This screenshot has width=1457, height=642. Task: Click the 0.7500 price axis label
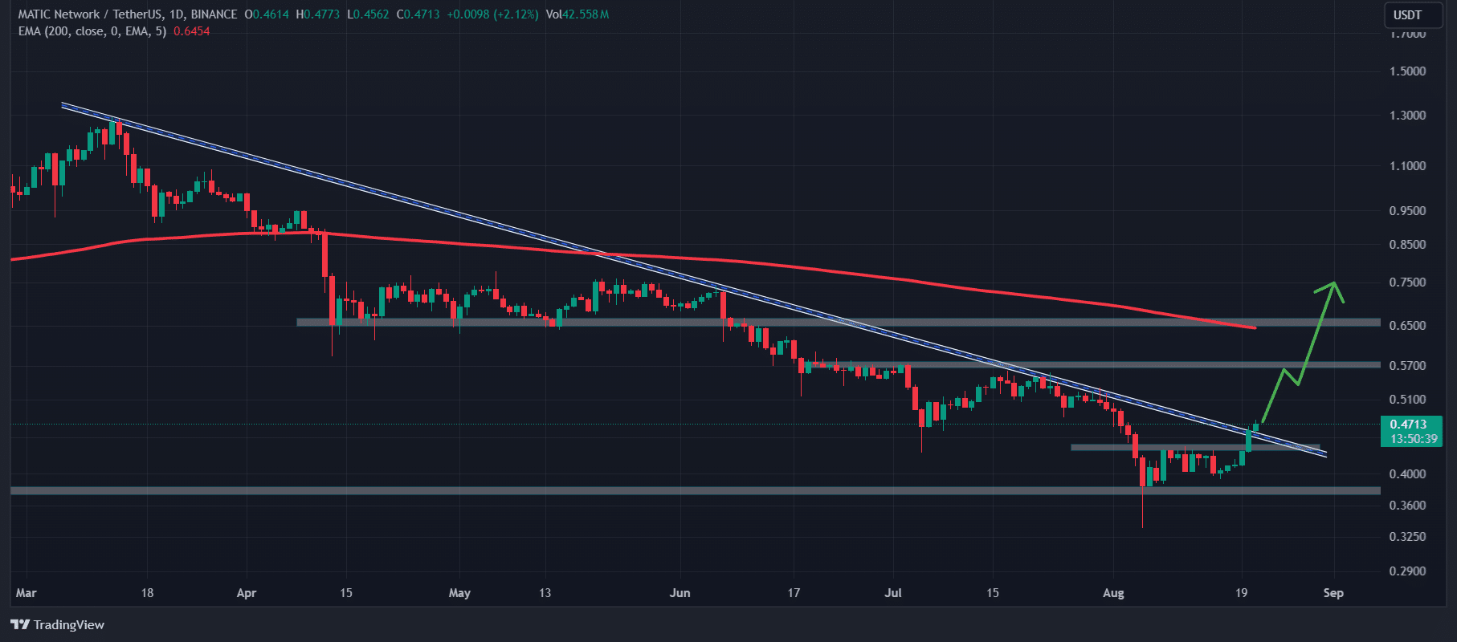pyautogui.click(x=1408, y=282)
